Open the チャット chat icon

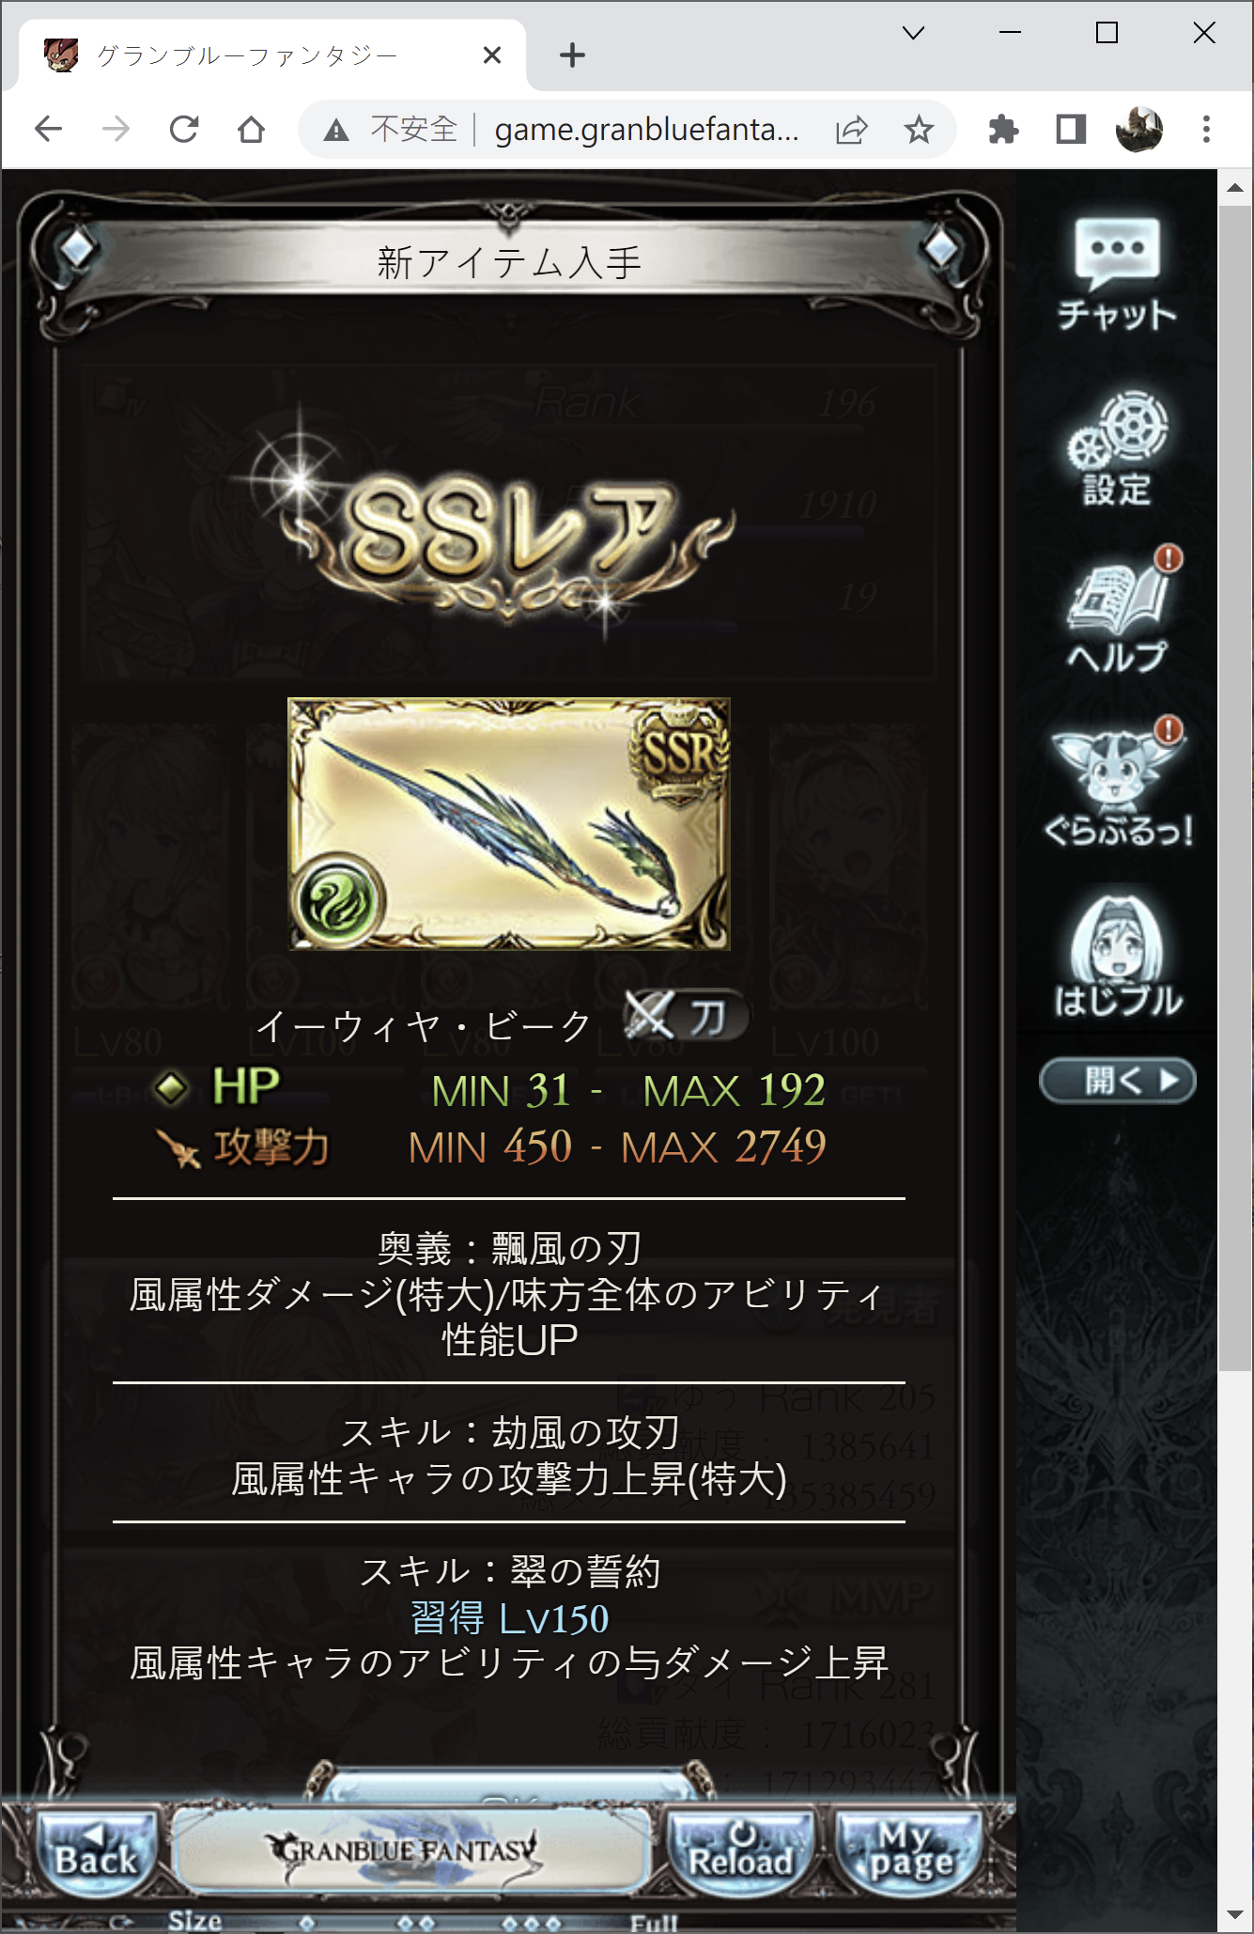point(1116,273)
